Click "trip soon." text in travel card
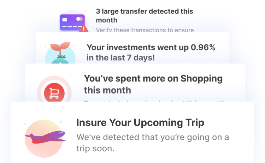 (95, 149)
